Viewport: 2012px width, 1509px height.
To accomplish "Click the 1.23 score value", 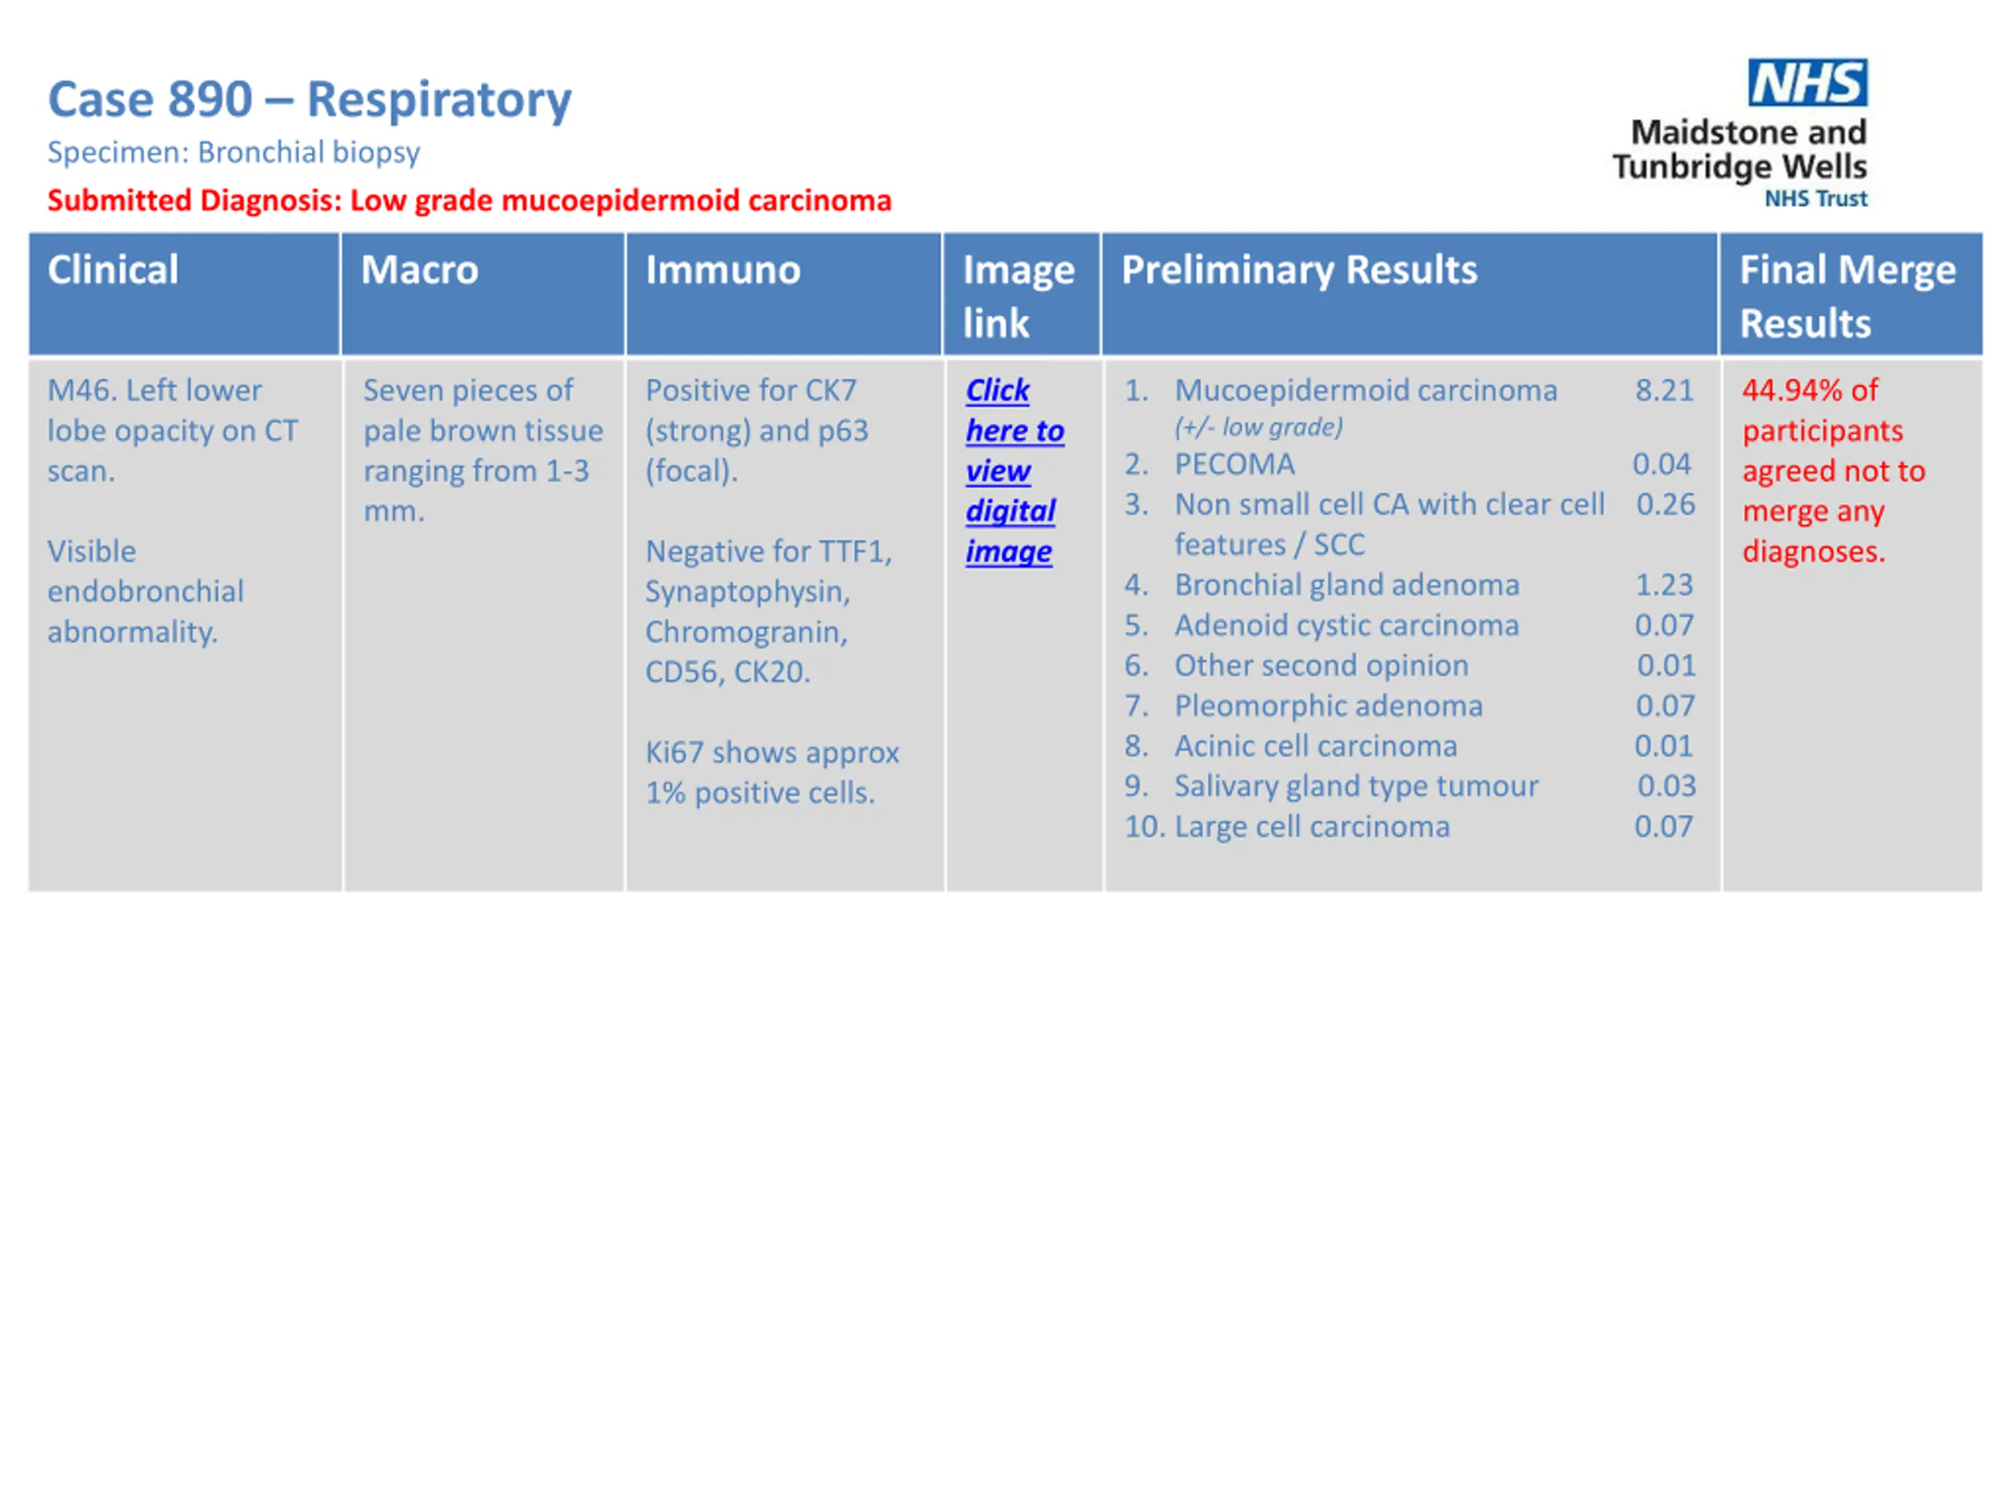I will click(x=1665, y=585).
